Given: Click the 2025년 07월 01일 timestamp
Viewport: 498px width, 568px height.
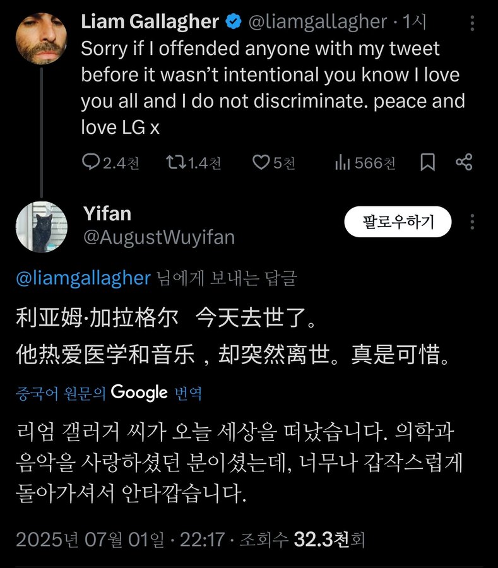Looking at the screenshot, I should (90, 540).
